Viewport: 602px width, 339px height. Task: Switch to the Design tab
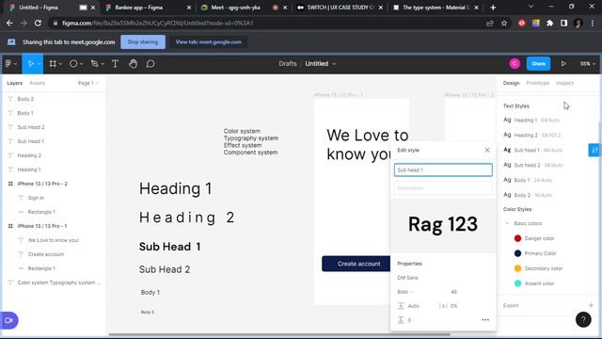[511, 83]
